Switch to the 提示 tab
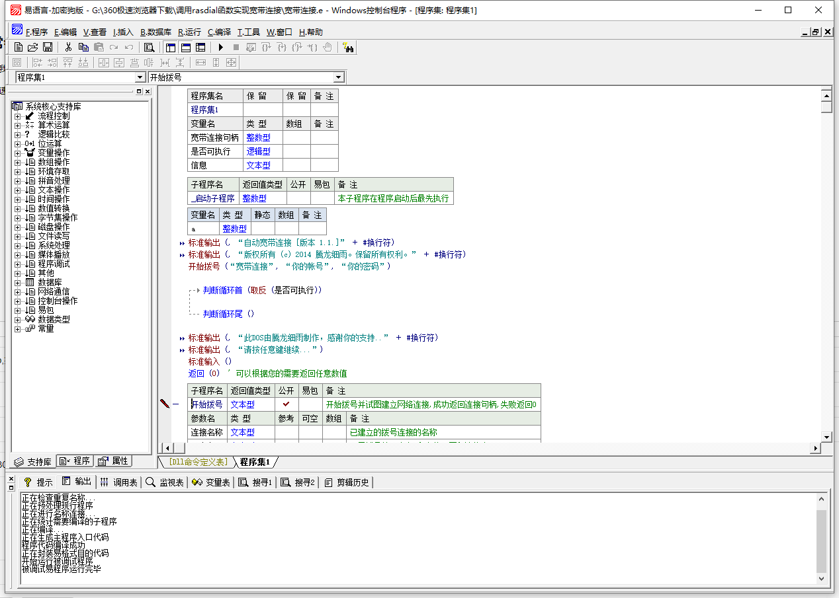Viewport: 839px width, 598px height. (x=38, y=482)
